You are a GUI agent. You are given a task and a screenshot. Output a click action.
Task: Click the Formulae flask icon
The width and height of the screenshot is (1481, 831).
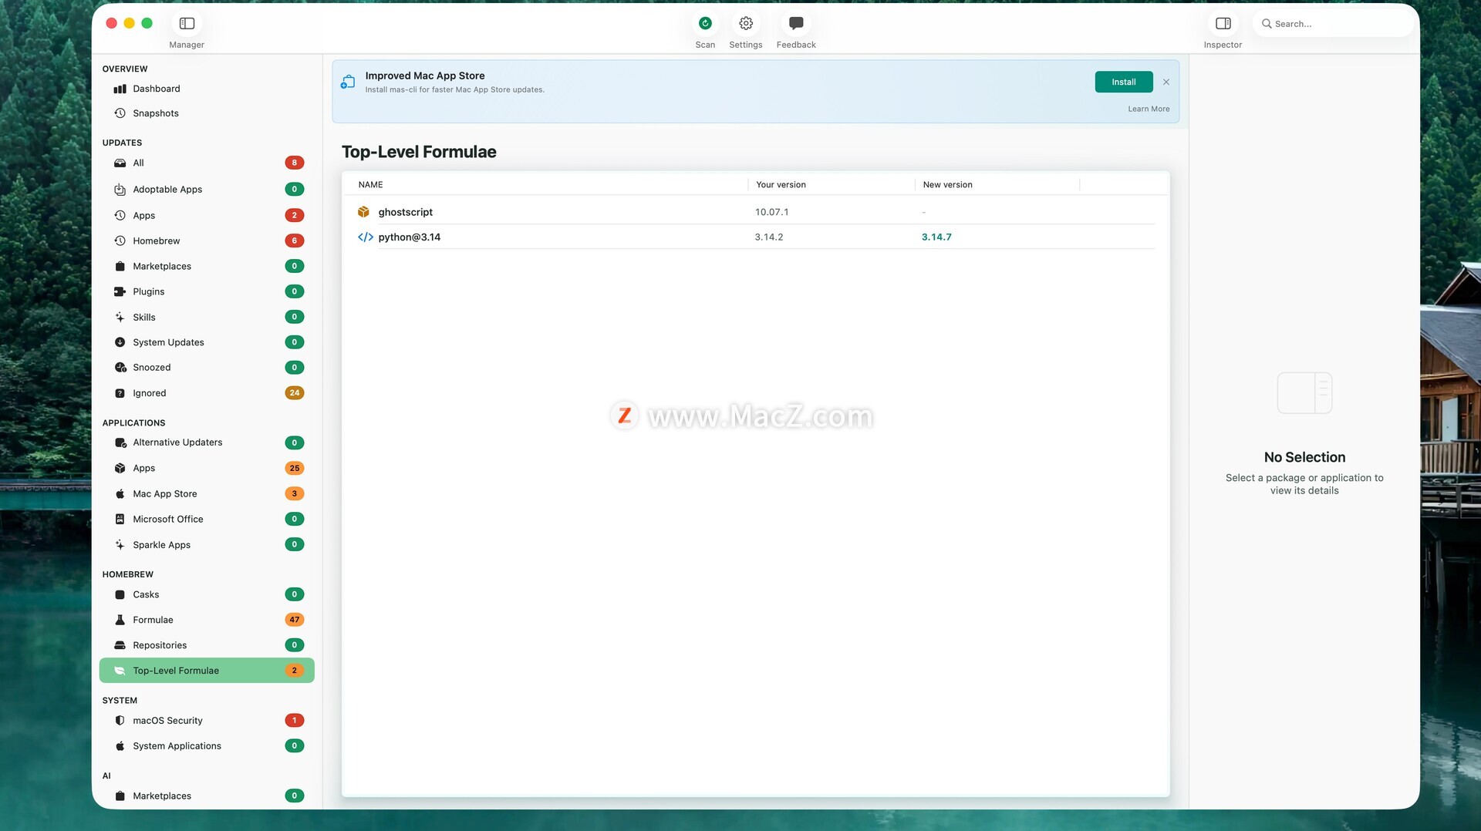point(120,620)
